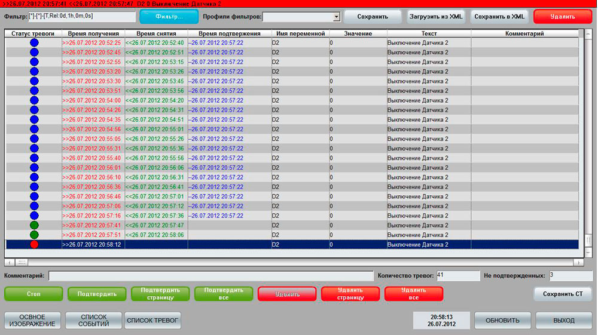Viewport: 598px width, 335px height.
Task: Click blue status circle for 20:52:25 alarm
Action: click(x=34, y=43)
